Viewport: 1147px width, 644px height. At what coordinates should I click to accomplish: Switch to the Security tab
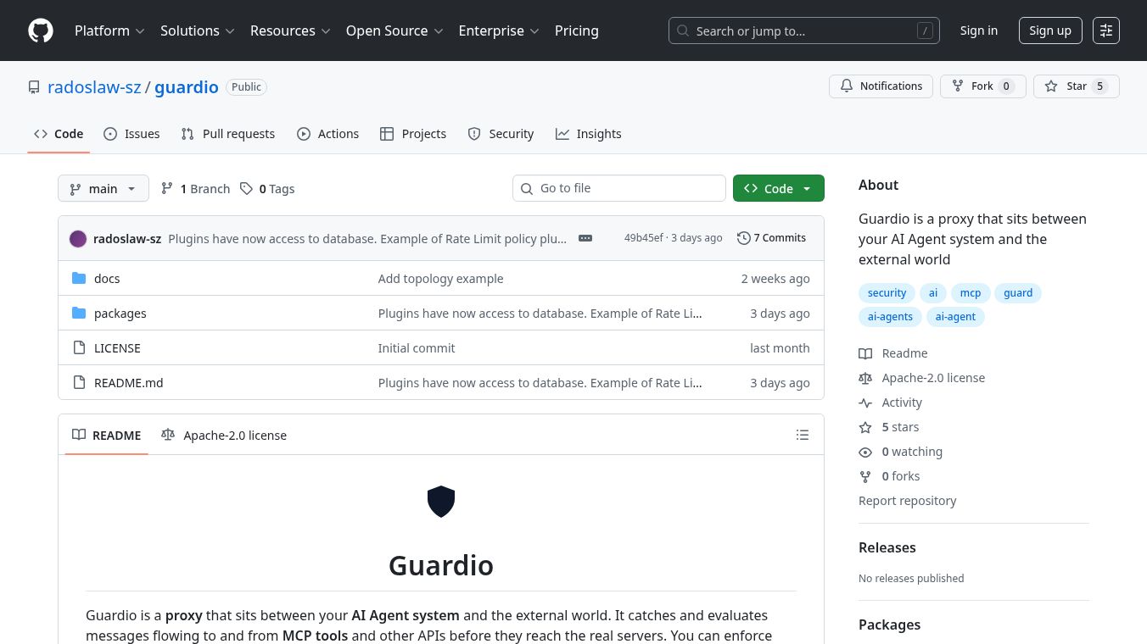click(501, 134)
